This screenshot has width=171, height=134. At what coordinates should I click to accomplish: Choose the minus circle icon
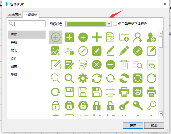(x=110, y=65)
